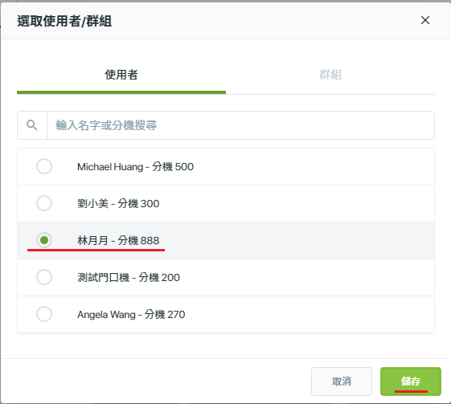The width and height of the screenshot is (451, 404).
Task: Click empty area of Angela Wang row
Action: click(x=310, y=314)
